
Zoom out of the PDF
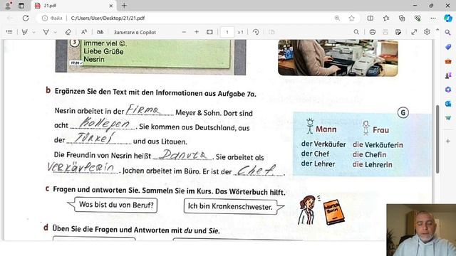[184, 32]
